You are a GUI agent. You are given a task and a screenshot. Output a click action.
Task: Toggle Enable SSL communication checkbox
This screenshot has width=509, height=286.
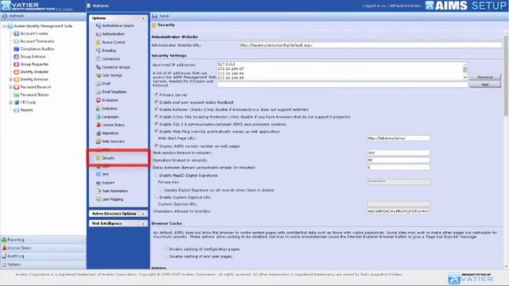point(156,124)
